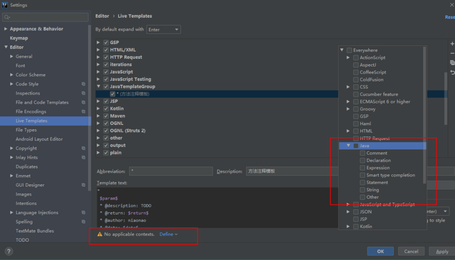Click the template list vertical scrollbar

(446, 98)
